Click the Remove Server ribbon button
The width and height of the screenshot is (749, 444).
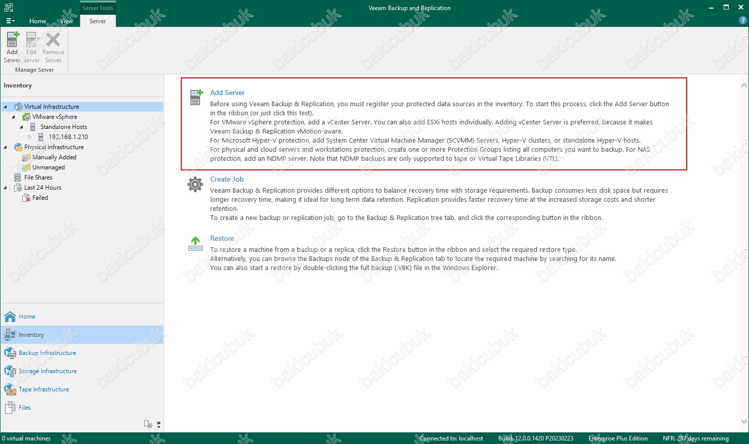pyautogui.click(x=53, y=47)
